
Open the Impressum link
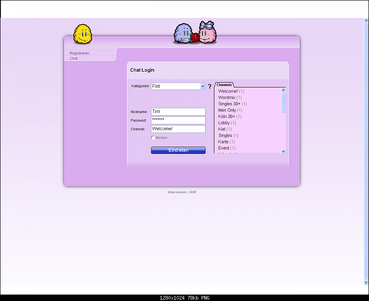click(177, 192)
